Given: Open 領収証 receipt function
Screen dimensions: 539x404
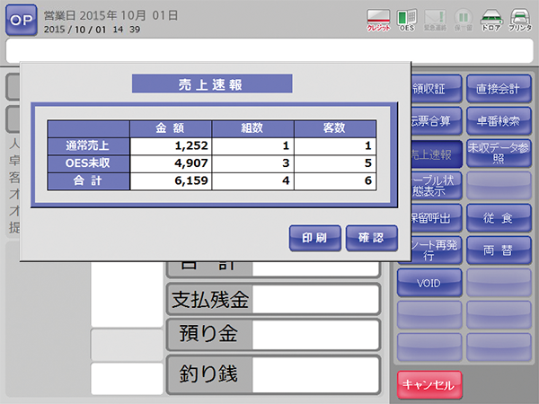Looking at the screenshot, I should point(437,89).
